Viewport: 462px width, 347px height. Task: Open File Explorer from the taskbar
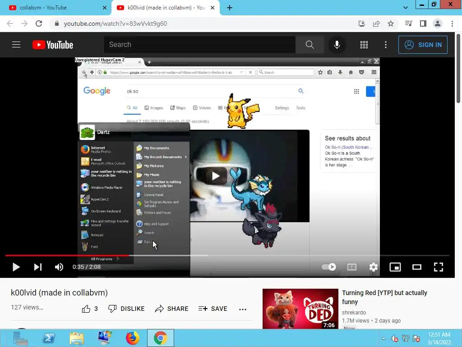pyautogui.click(x=77, y=338)
